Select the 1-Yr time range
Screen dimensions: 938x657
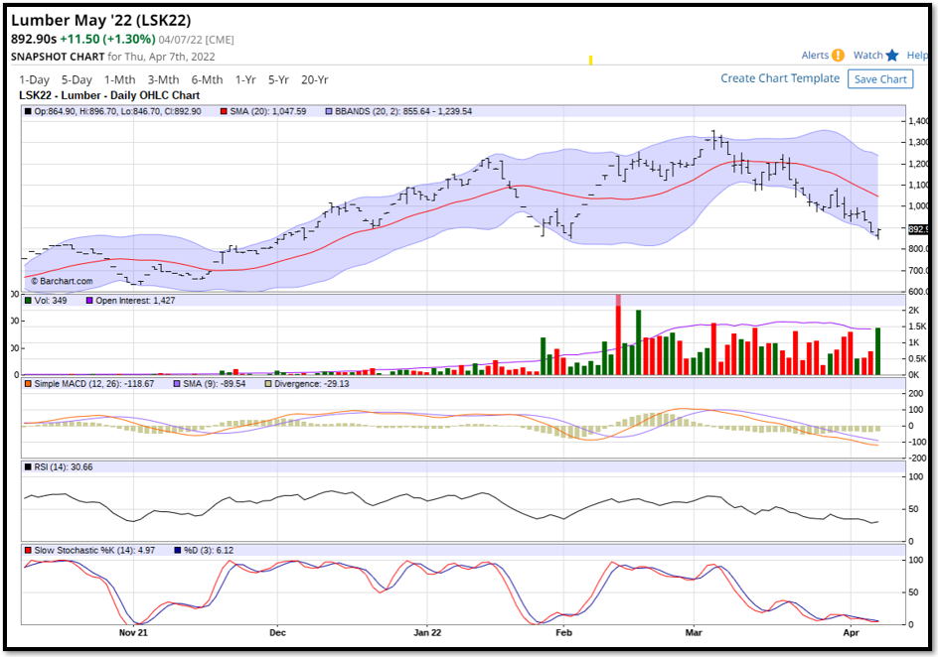245,79
